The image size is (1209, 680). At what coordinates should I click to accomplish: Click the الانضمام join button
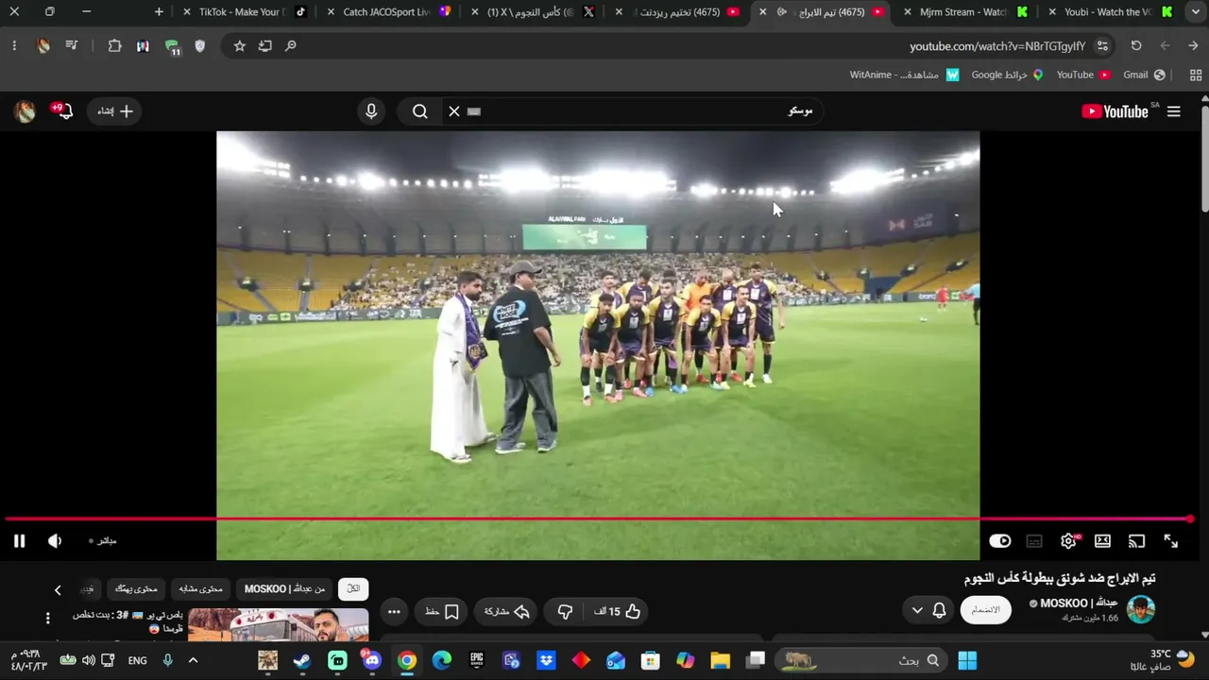(x=985, y=610)
